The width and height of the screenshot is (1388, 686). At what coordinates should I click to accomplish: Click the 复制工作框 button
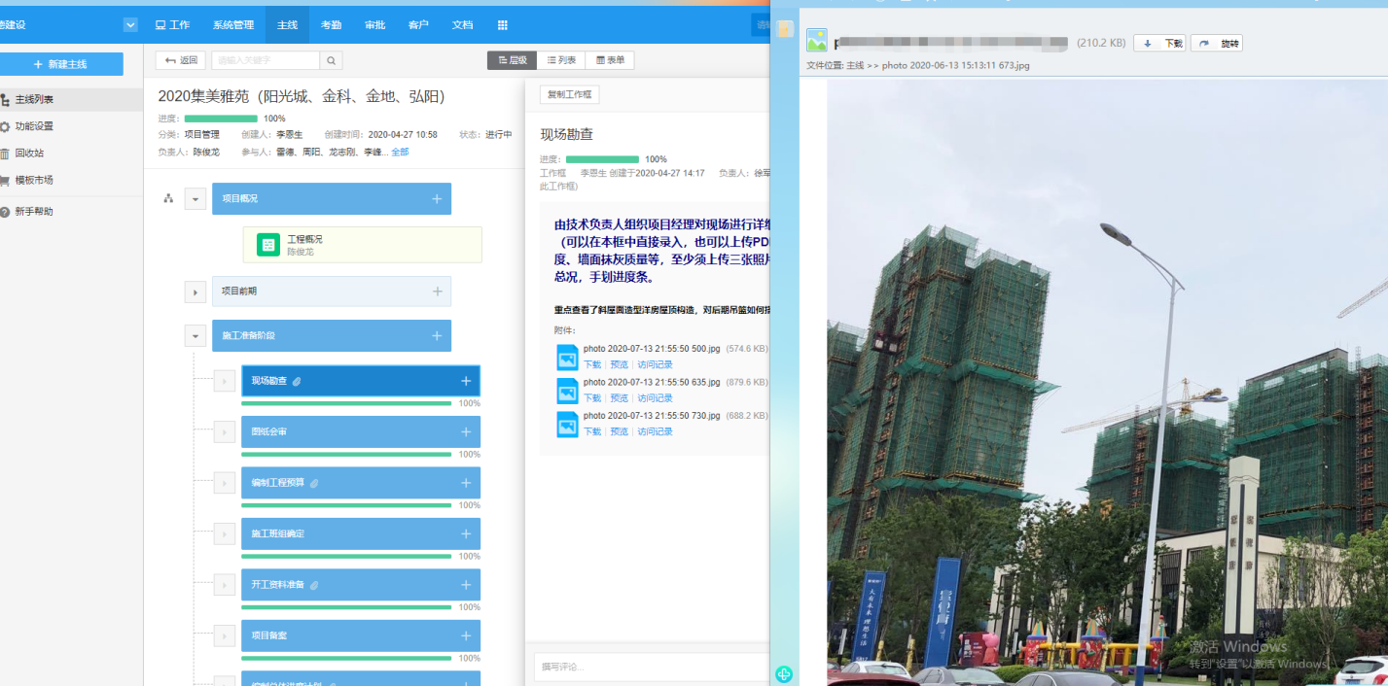coord(569,94)
